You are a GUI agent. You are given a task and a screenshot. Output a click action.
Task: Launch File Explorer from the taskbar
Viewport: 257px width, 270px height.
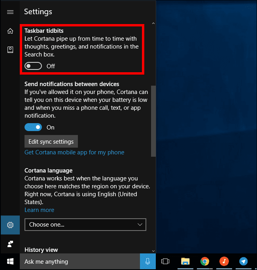coord(185,261)
